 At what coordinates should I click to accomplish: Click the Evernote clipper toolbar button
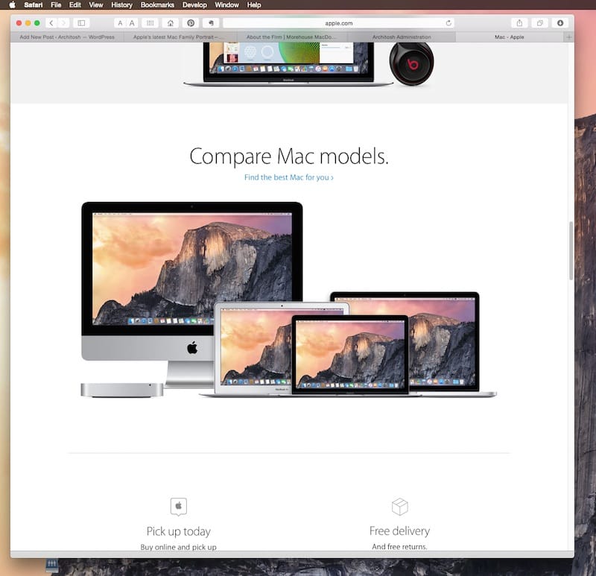[211, 23]
